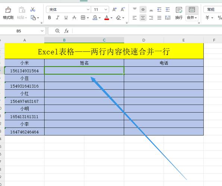This screenshot has width=222, height=186.
Task: Expand the Copy options dropdown arrow
Action: pos(38,18)
